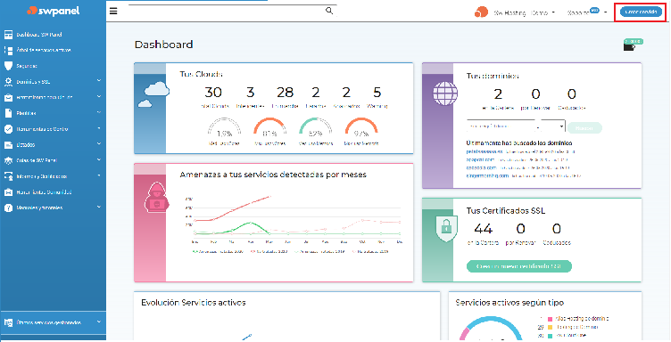Click the 44 SSL certificates count
The width and height of the screenshot is (671, 342).
[484, 229]
